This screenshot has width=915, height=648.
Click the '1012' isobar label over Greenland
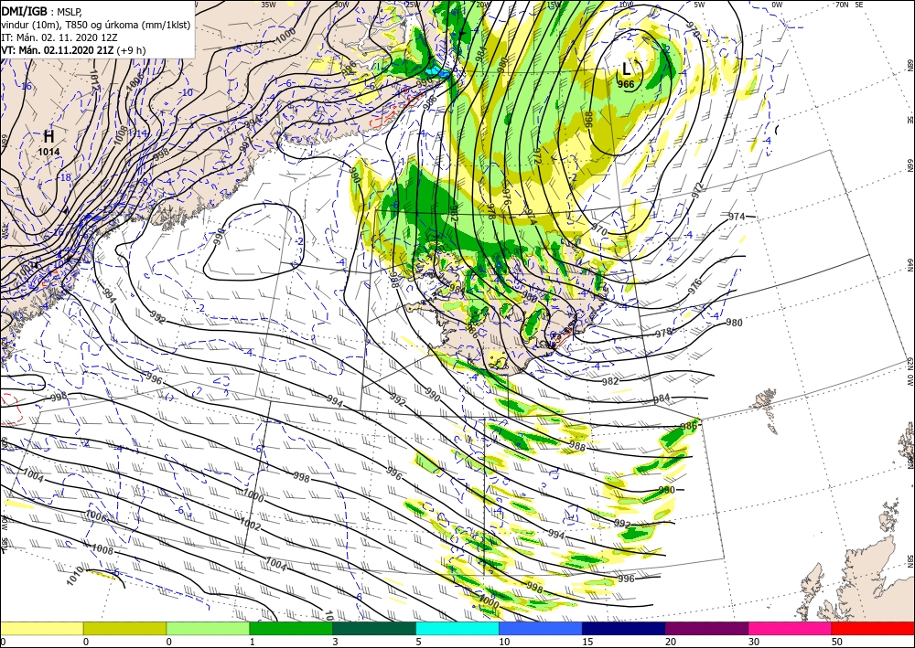[x=96, y=80]
